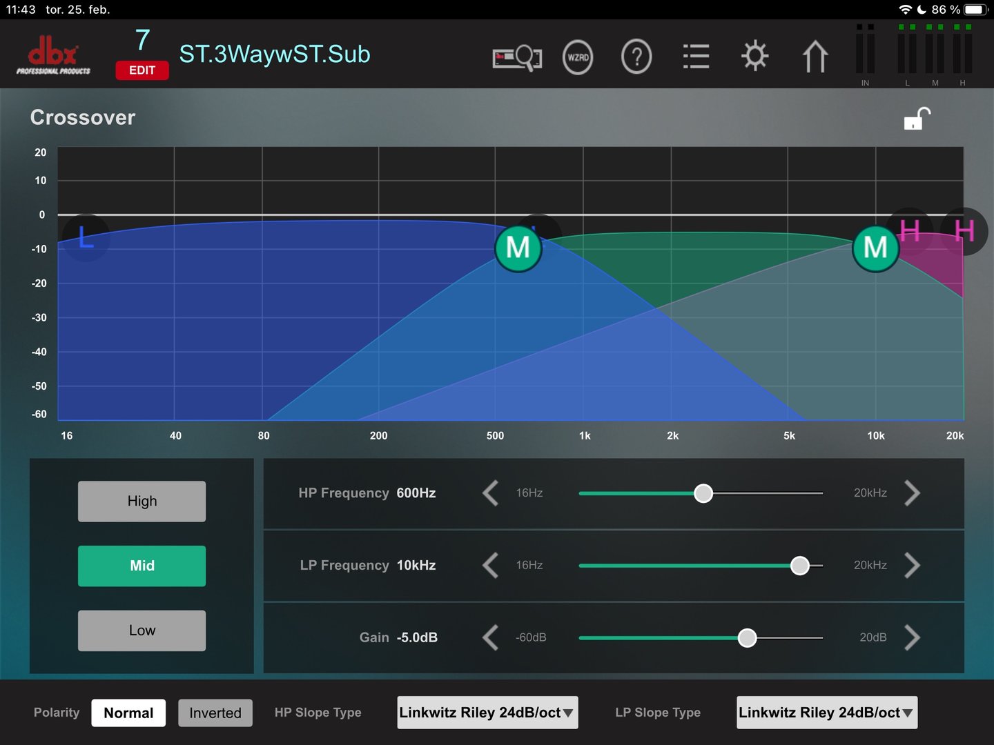Click the Gain slider knob
This screenshot has height=745, width=994.
coord(747,637)
